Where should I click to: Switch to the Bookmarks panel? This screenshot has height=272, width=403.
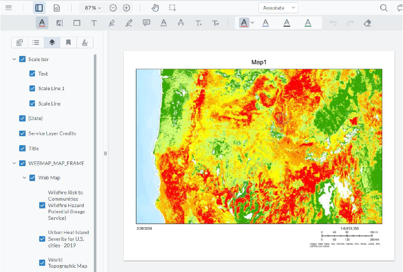tap(68, 42)
